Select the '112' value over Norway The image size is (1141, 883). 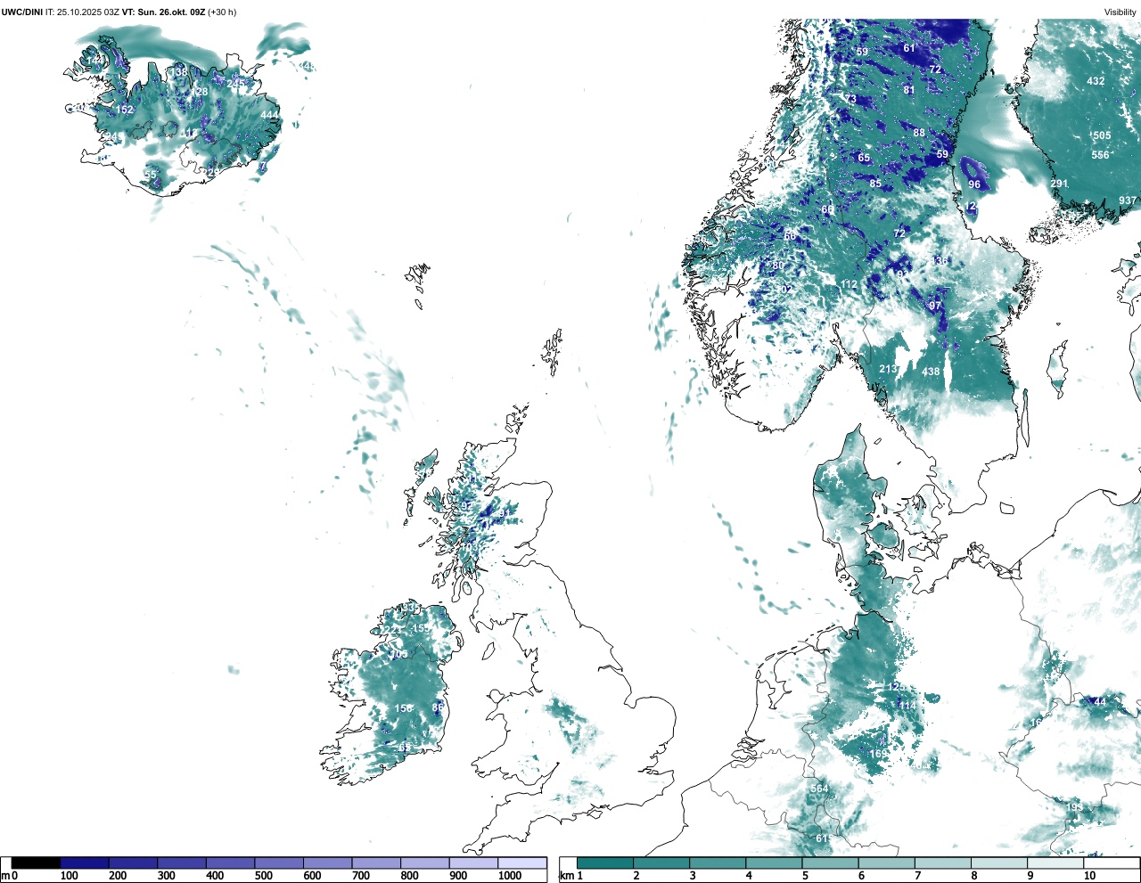click(849, 285)
